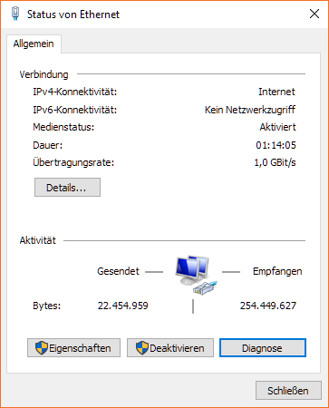Image resolution: width=329 pixels, height=408 pixels.
Task: Click the speed value 1,0 GBit/s
Action: (x=275, y=162)
